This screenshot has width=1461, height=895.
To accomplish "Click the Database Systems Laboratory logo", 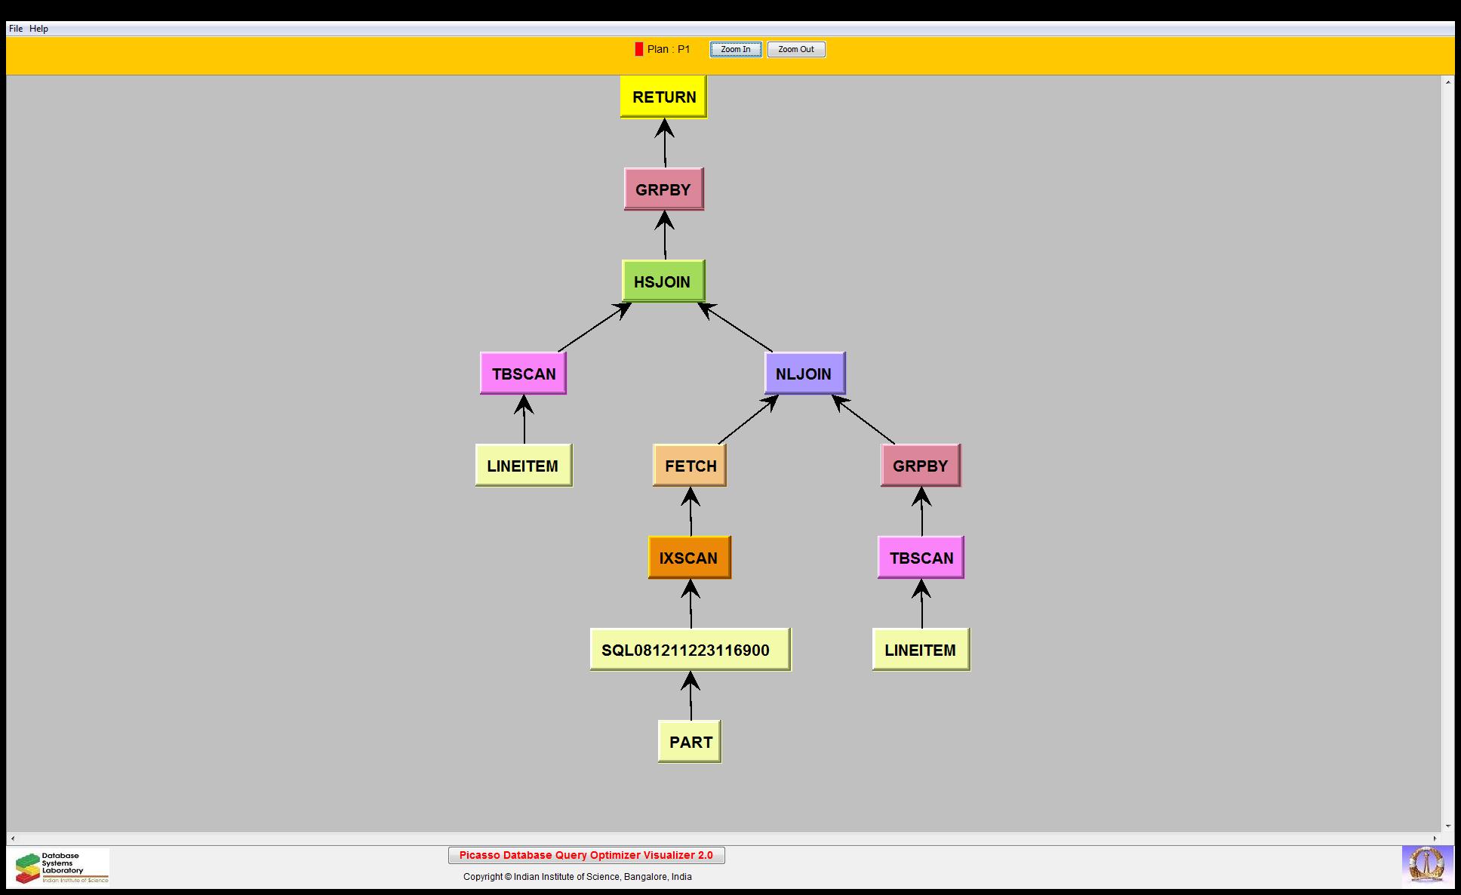I will [x=62, y=866].
